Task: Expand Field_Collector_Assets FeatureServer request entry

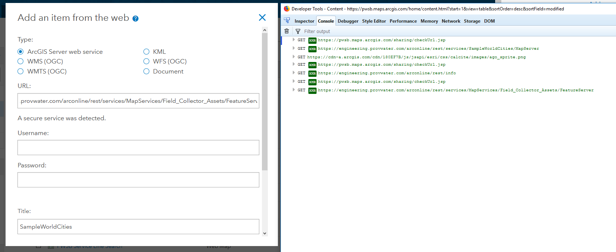Action: (x=294, y=90)
